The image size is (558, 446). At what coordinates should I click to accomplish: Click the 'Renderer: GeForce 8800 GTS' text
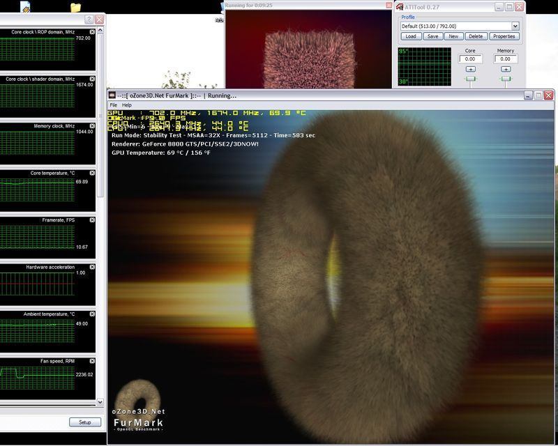[x=185, y=144]
